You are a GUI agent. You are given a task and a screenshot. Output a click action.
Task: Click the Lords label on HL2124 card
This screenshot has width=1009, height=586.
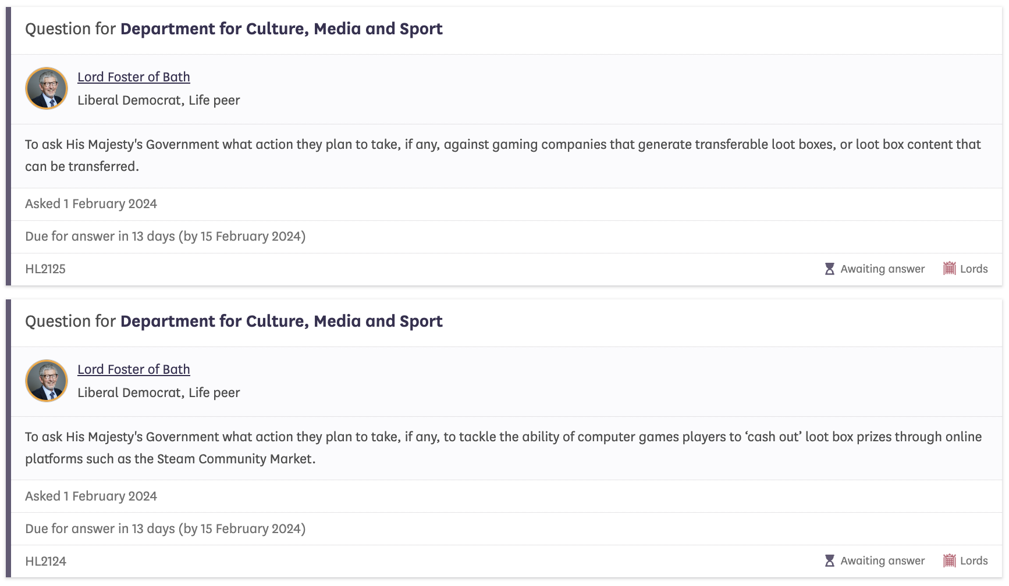click(974, 561)
